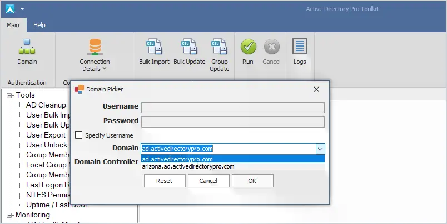Close the Domain Picker dialog

click(x=316, y=89)
